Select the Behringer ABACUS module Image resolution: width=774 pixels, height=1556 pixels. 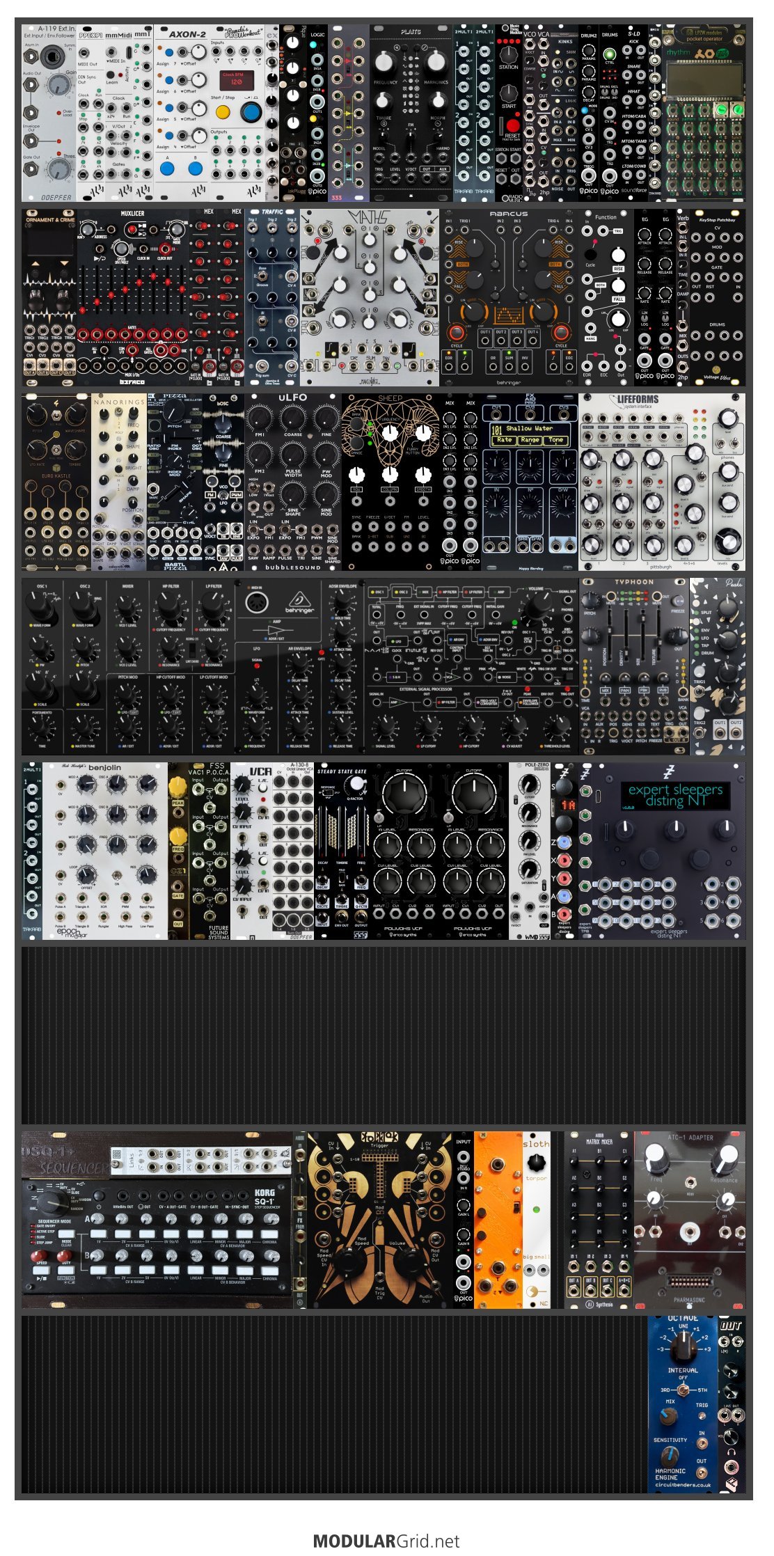(508, 298)
